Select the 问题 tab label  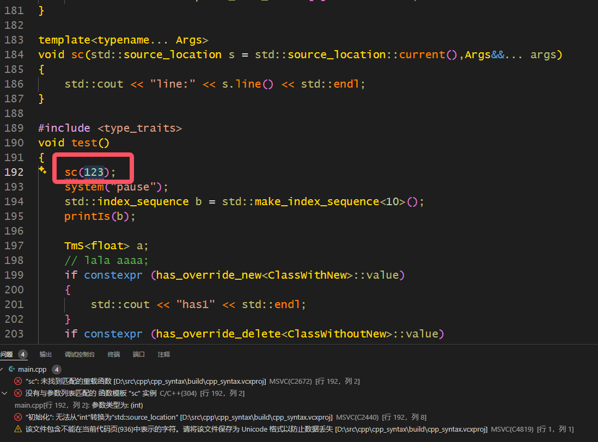click(7, 354)
